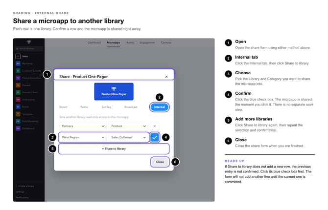Click the Search libraries field

coord(29,49)
